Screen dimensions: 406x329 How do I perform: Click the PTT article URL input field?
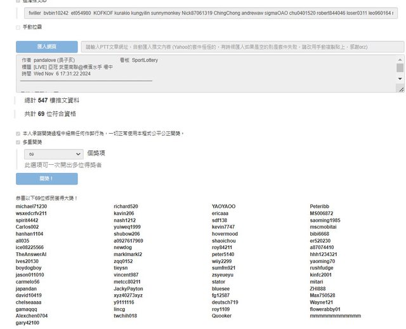[242, 47]
